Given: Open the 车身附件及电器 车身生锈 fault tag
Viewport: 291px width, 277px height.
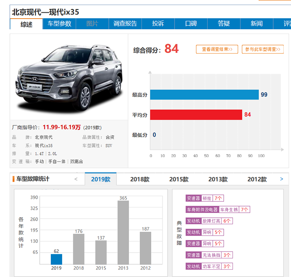Looking at the screenshot, I should tap(218, 209).
